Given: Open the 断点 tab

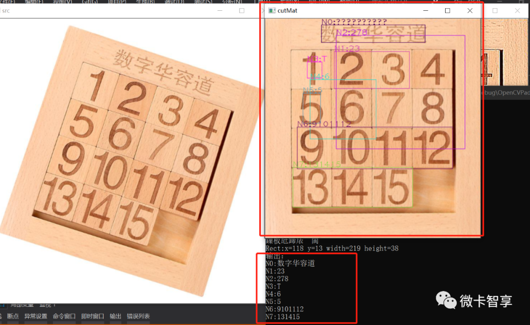Looking at the screenshot, I should pos(13,316).
